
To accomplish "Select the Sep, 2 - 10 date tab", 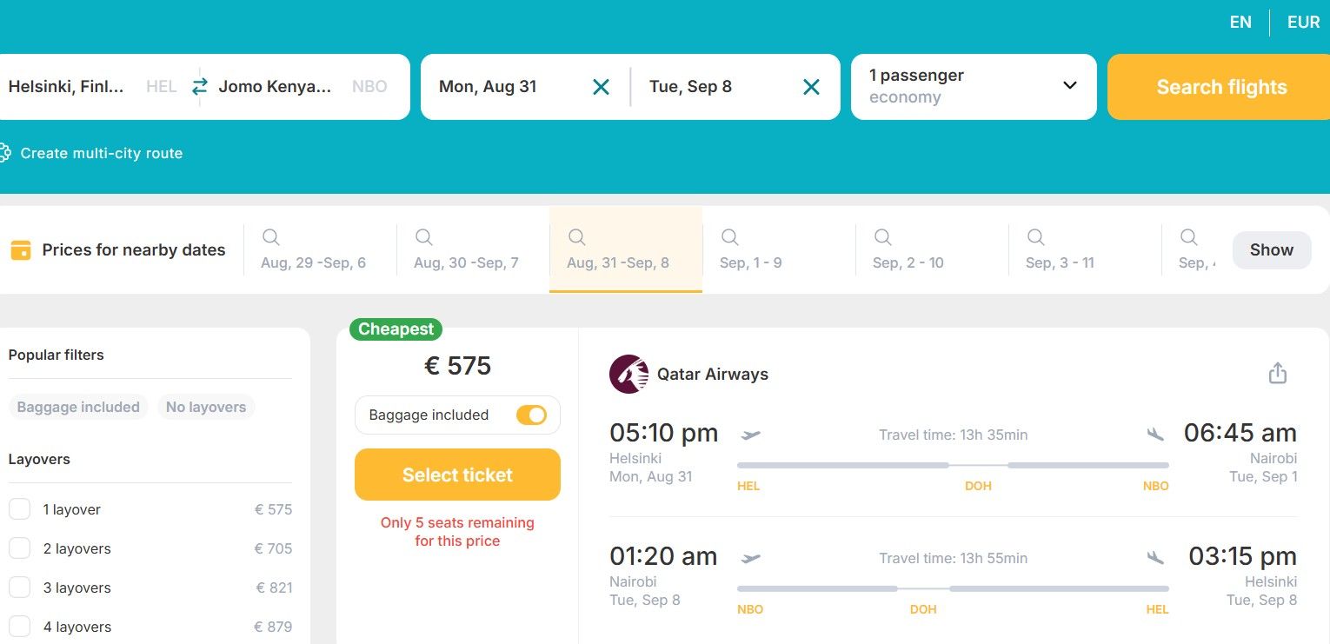I will pyautogui.click(x=908, y=250).
